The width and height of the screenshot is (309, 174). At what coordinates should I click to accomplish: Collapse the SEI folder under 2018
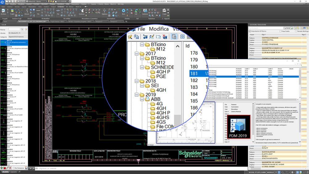click(x=142, y=86)
